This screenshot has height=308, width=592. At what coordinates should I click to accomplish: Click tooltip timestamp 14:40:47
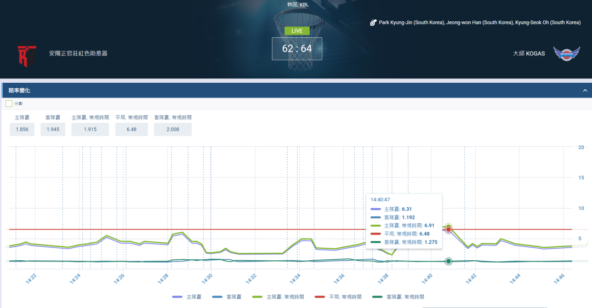380,199
